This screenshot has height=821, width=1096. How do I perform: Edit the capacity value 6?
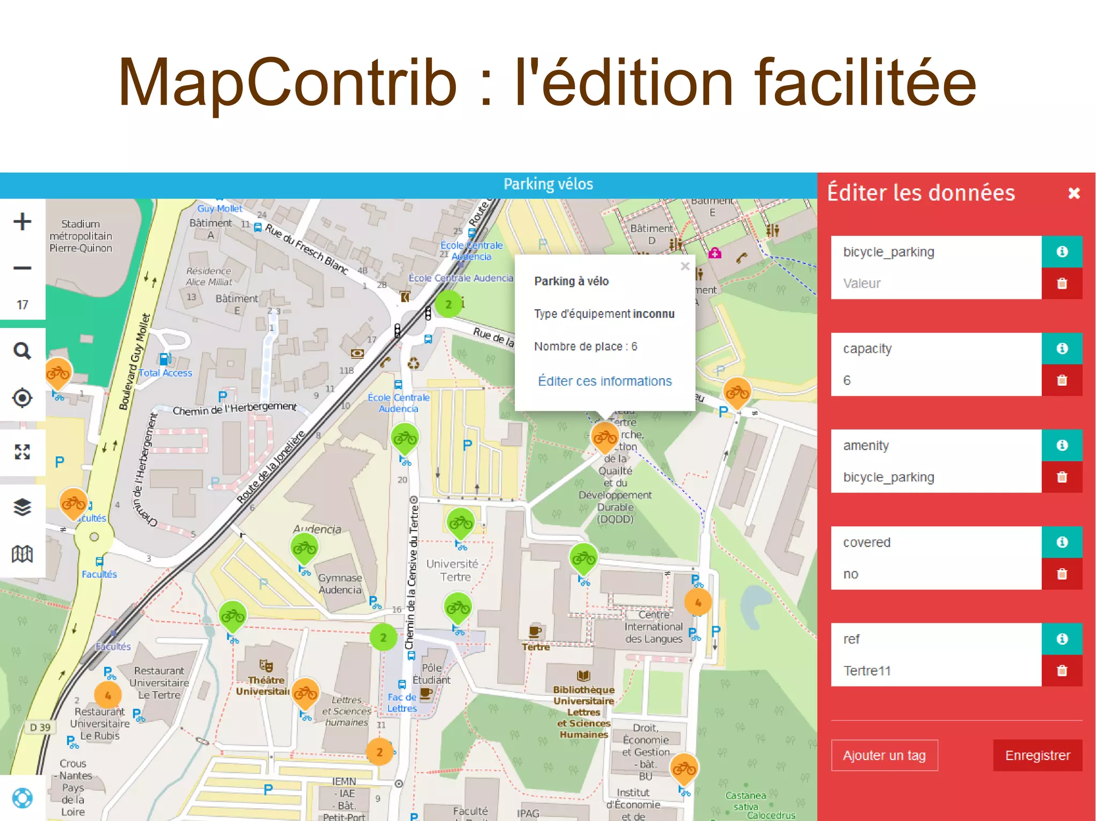(x=936, y=380)
